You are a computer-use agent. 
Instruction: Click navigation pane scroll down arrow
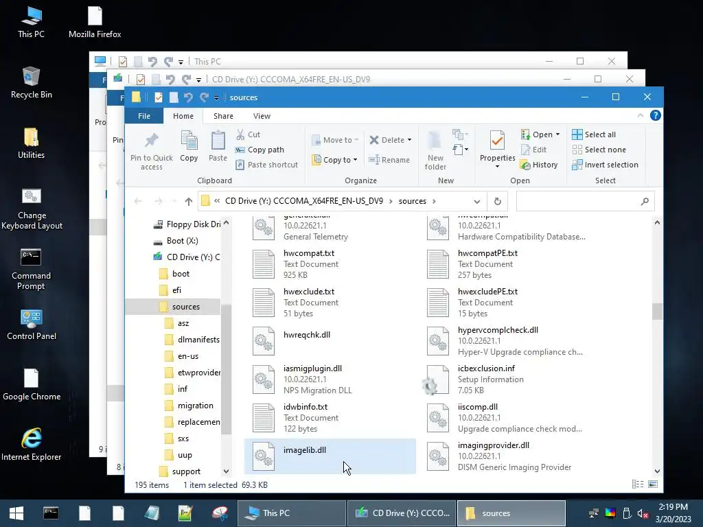tap(226, 471)
